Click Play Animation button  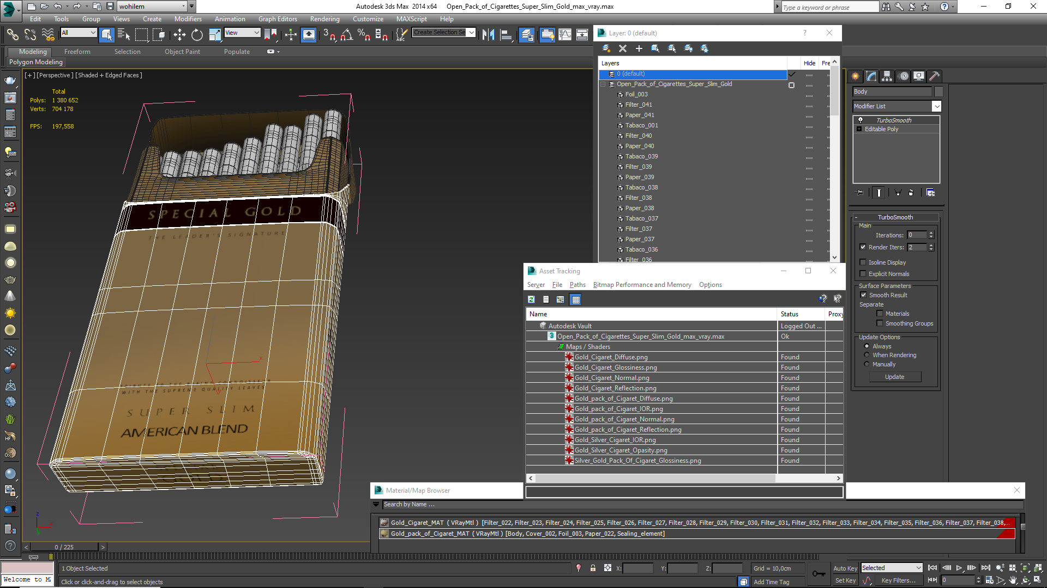tap(959, 568)
